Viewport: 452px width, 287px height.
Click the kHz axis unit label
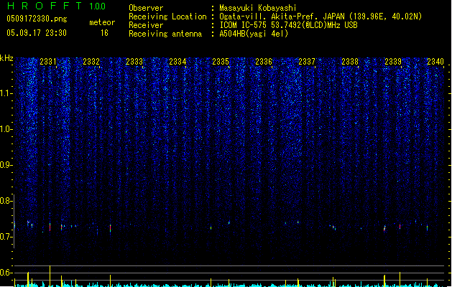click(6, 58)
